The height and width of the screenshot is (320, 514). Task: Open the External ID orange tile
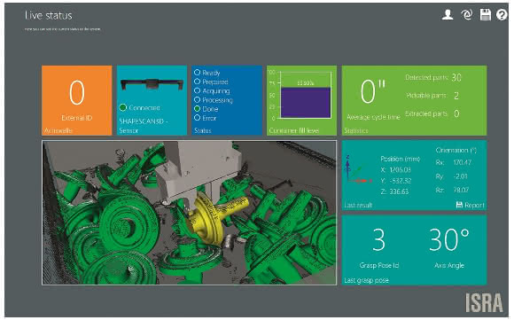tap(77, 100)
